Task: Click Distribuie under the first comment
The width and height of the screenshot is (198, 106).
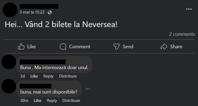Action: 68,76
